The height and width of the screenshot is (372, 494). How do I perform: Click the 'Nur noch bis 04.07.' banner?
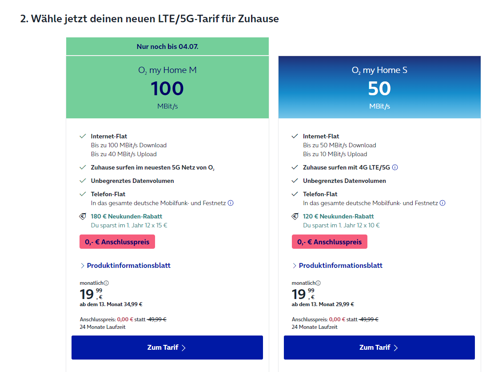pyautogui.click(x=167, y=46)
